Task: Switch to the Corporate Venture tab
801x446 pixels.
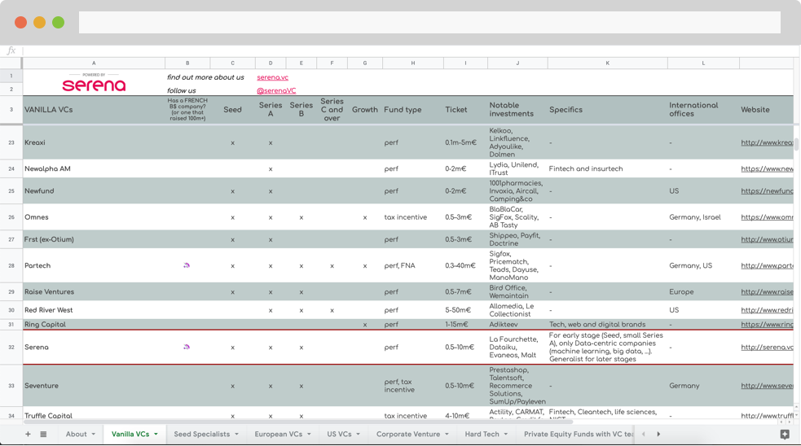Action: 407,435
